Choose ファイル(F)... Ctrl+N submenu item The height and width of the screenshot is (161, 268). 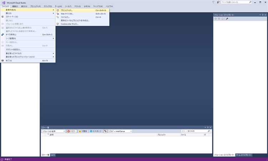point(83,17)
